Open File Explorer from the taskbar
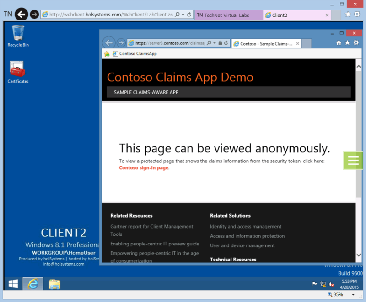 click(x=54, y=284)
